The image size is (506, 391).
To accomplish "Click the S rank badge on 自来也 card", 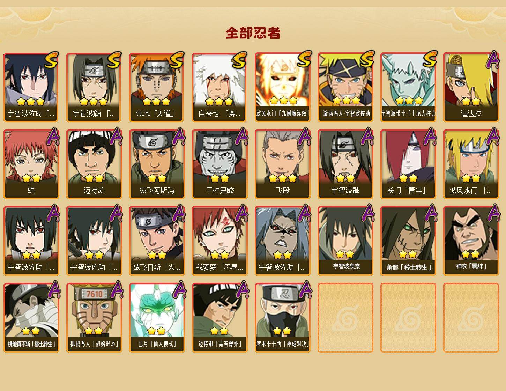I will tap(240, 60).
